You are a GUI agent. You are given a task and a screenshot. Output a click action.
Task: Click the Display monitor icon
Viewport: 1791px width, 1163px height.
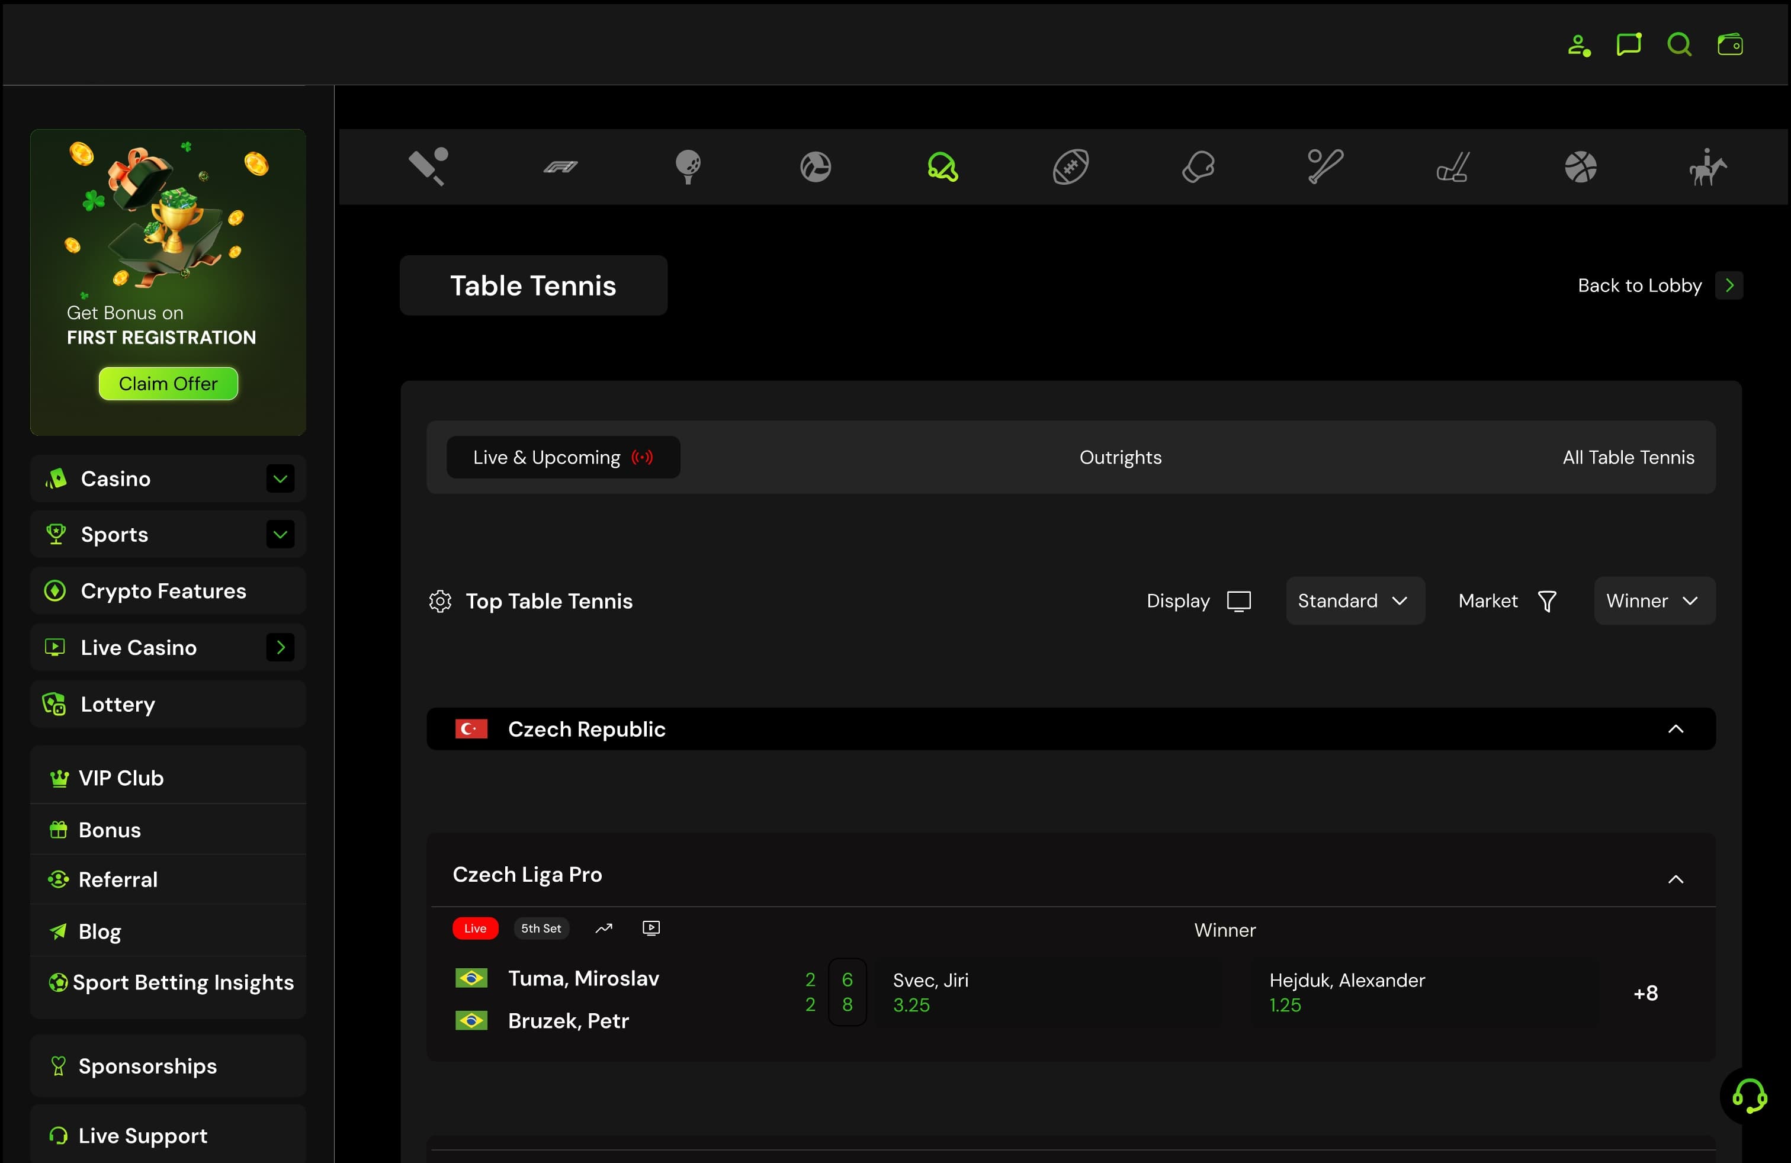tap(1238, 601)
